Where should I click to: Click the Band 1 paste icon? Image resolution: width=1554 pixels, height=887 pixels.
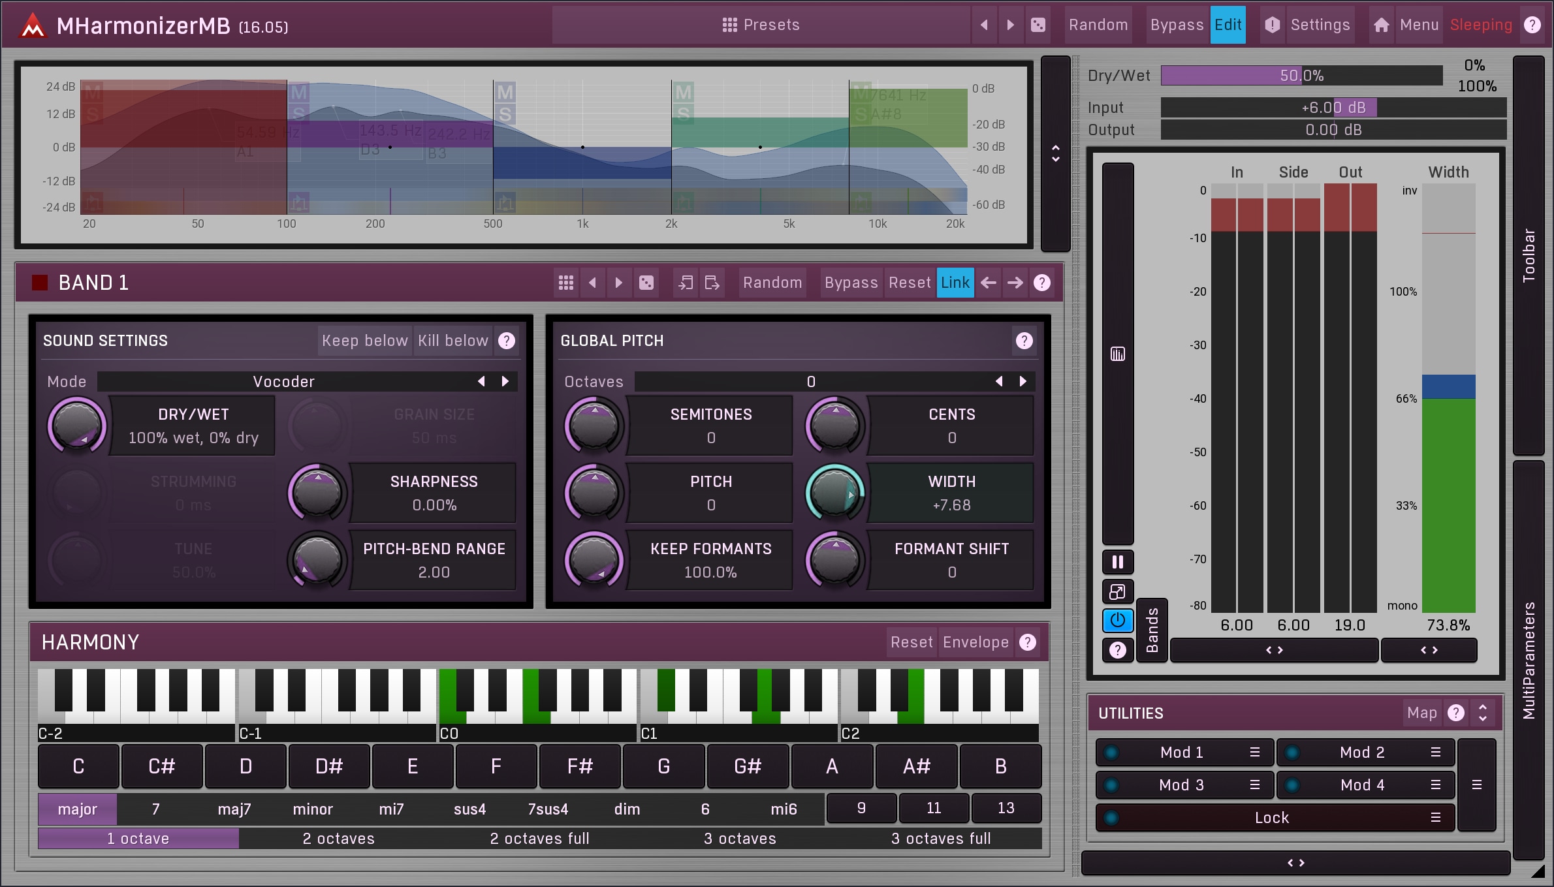point(712,283)
